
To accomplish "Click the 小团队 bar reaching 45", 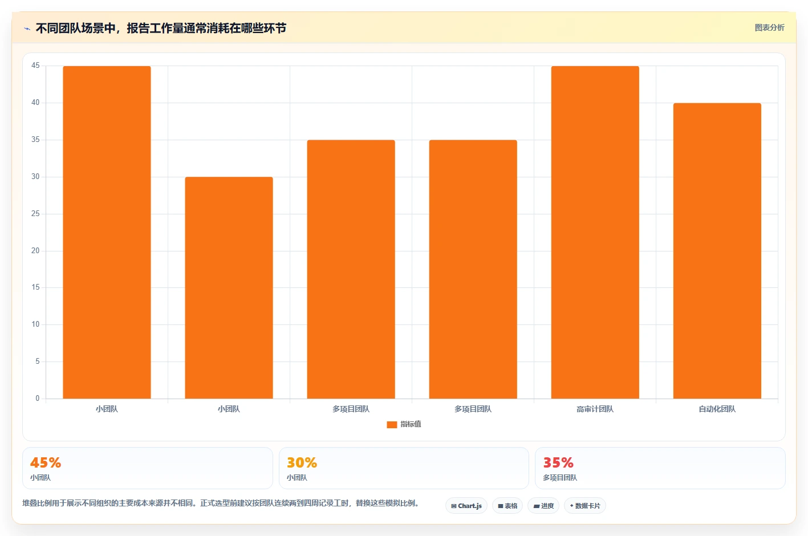I will [107, 232].
